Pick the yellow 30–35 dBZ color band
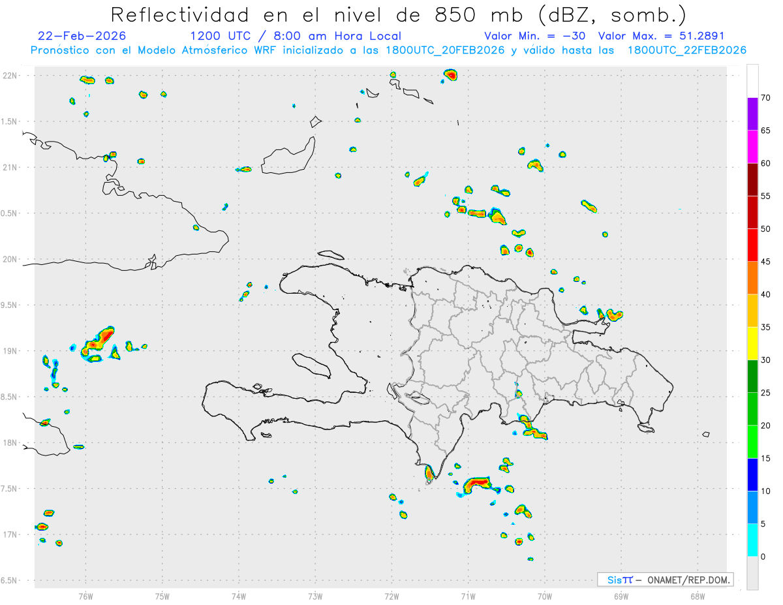Image resolution: width=783 pixels, height=605 pixels. [x=752, y=343]
